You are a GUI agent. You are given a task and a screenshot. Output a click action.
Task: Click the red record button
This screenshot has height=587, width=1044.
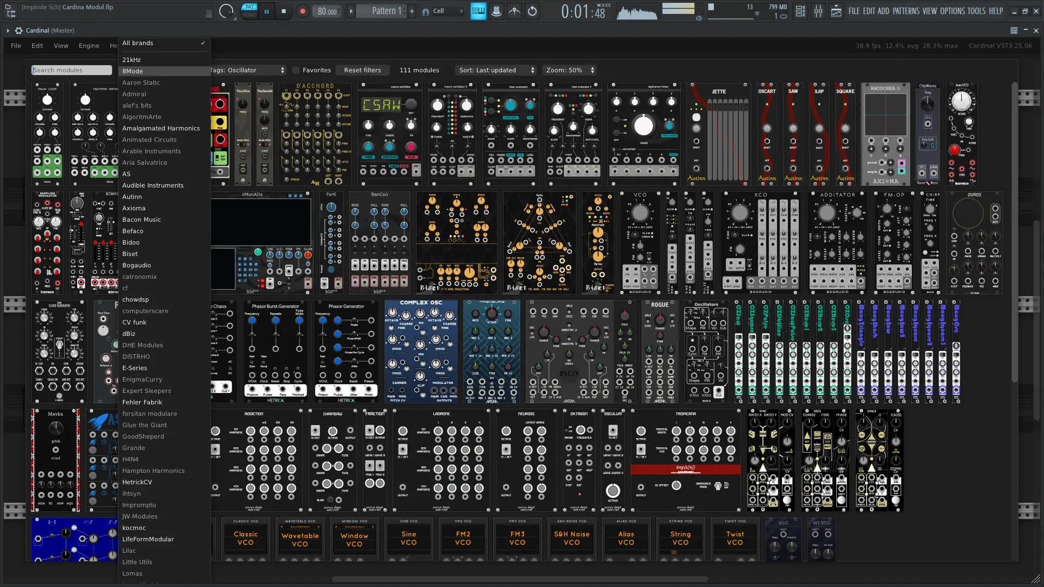pos(303,11)
